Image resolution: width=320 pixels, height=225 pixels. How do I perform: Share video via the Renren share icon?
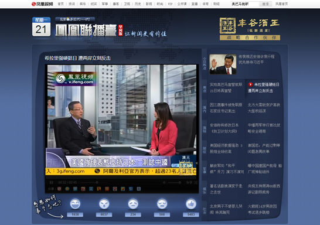91,189
